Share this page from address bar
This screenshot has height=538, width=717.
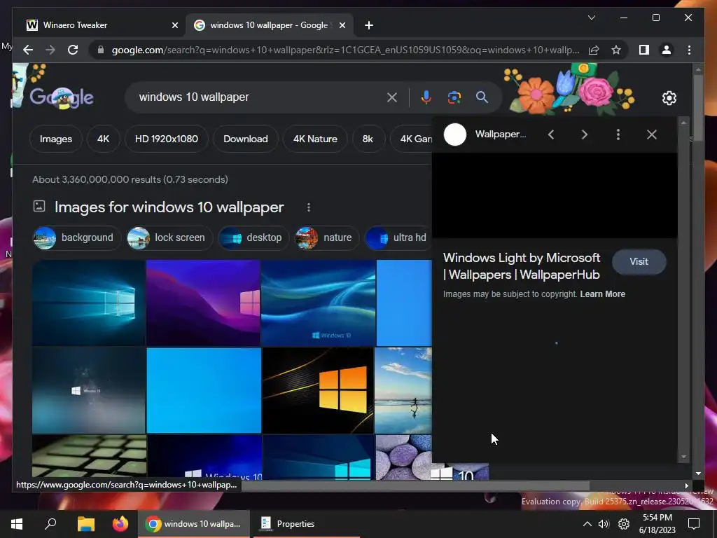click(594, 50)
